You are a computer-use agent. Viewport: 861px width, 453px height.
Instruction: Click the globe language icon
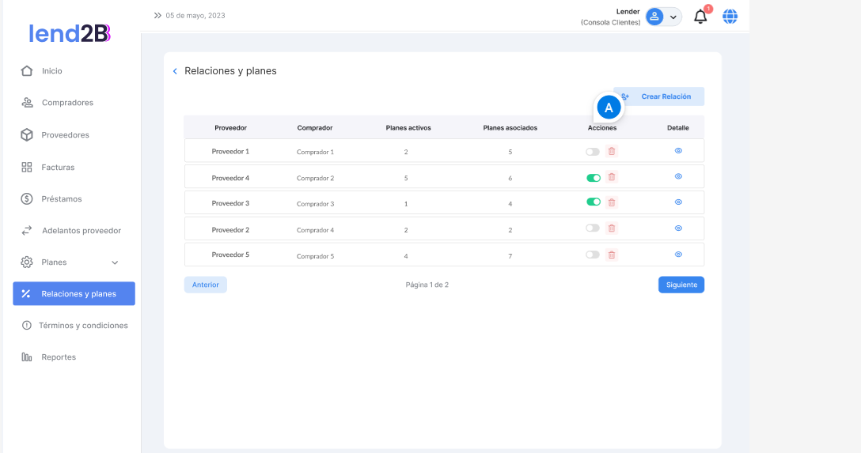click(x=730, y=17)
